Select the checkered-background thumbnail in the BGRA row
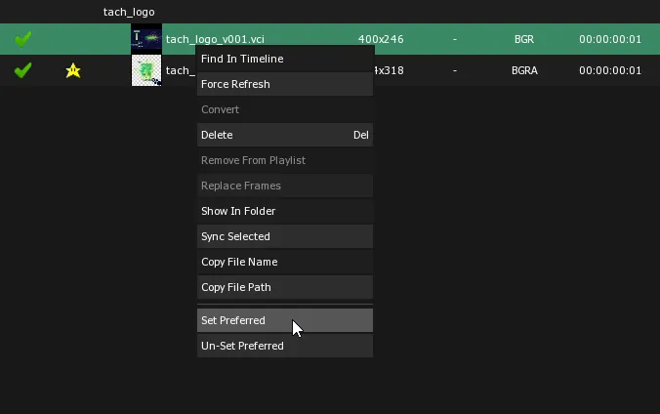 pyautogui.click(x=146, y=70)
